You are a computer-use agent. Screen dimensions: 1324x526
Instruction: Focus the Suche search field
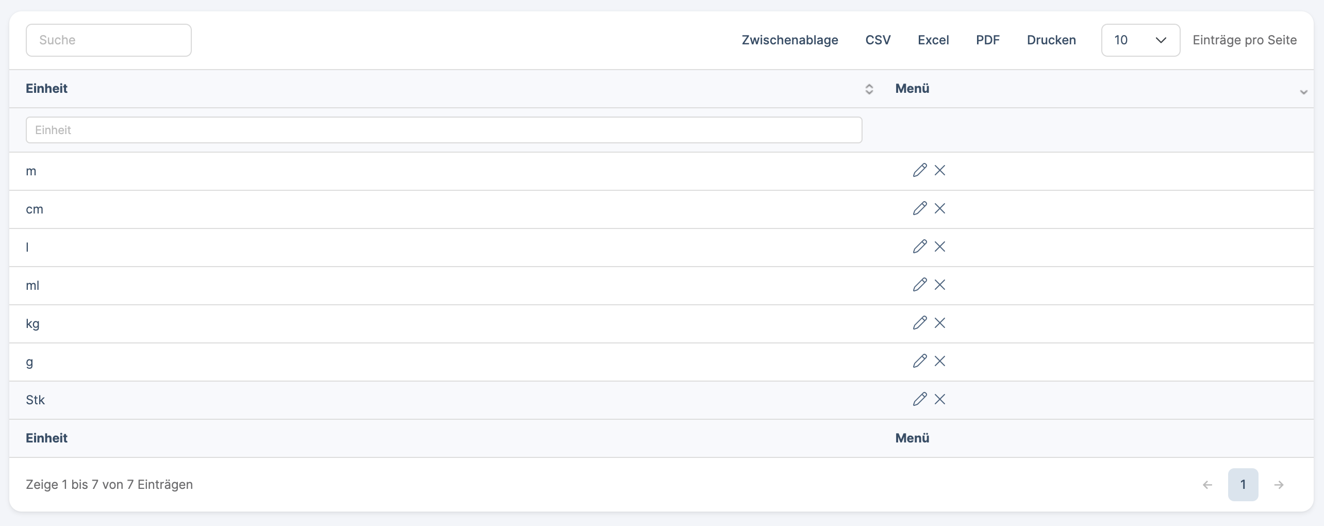tap(109, 40)
